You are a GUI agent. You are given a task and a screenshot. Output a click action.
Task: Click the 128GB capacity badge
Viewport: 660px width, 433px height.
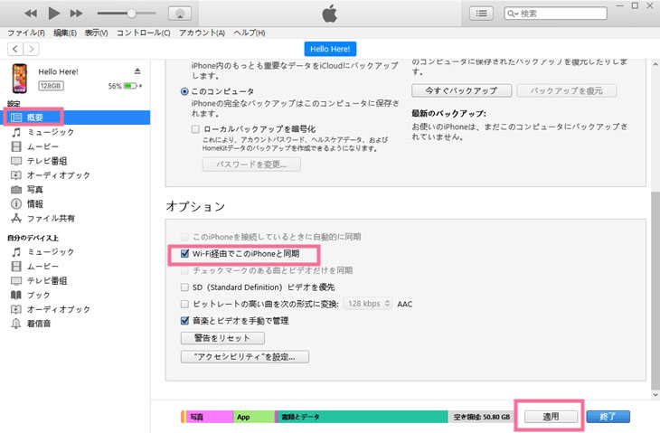[x=51, y=86]
